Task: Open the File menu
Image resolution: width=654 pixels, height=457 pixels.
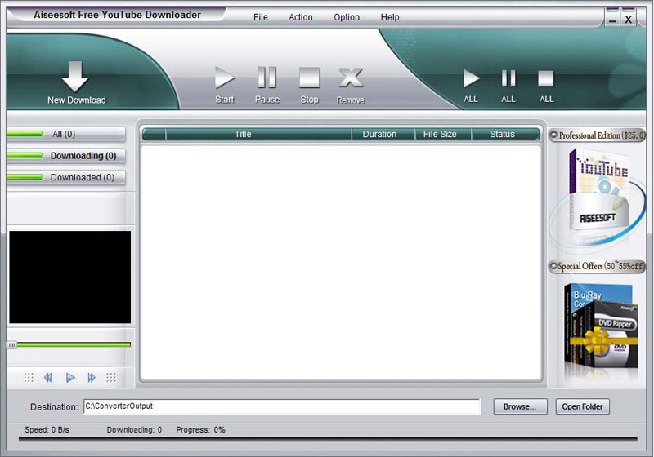Action: tap(261, 17)
